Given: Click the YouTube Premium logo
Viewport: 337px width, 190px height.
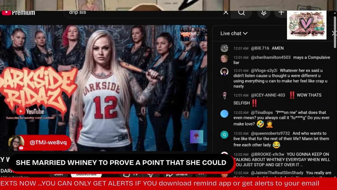Looking at the screenshot, I should (18, 13).
